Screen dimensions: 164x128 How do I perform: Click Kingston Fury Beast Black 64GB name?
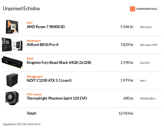tap(59, 62)
